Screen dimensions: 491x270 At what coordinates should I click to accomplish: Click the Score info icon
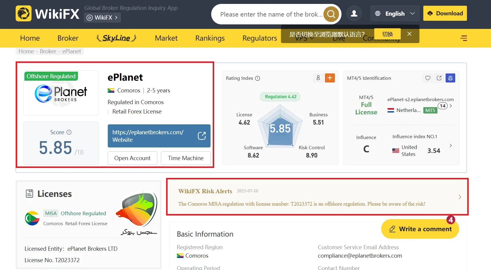coord(69,132)
